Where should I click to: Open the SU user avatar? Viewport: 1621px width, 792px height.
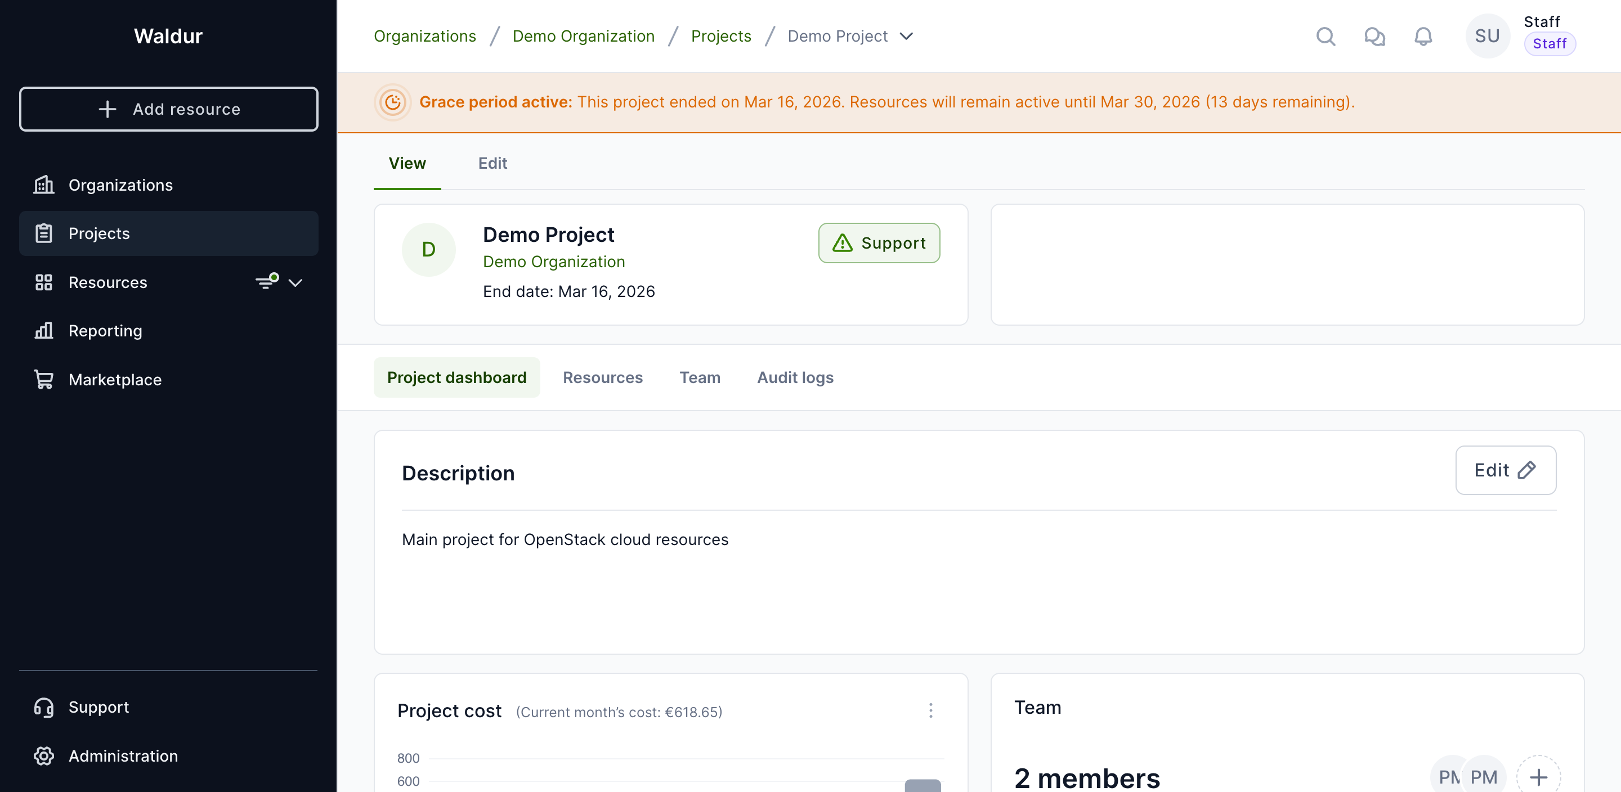pos(1487,37)
